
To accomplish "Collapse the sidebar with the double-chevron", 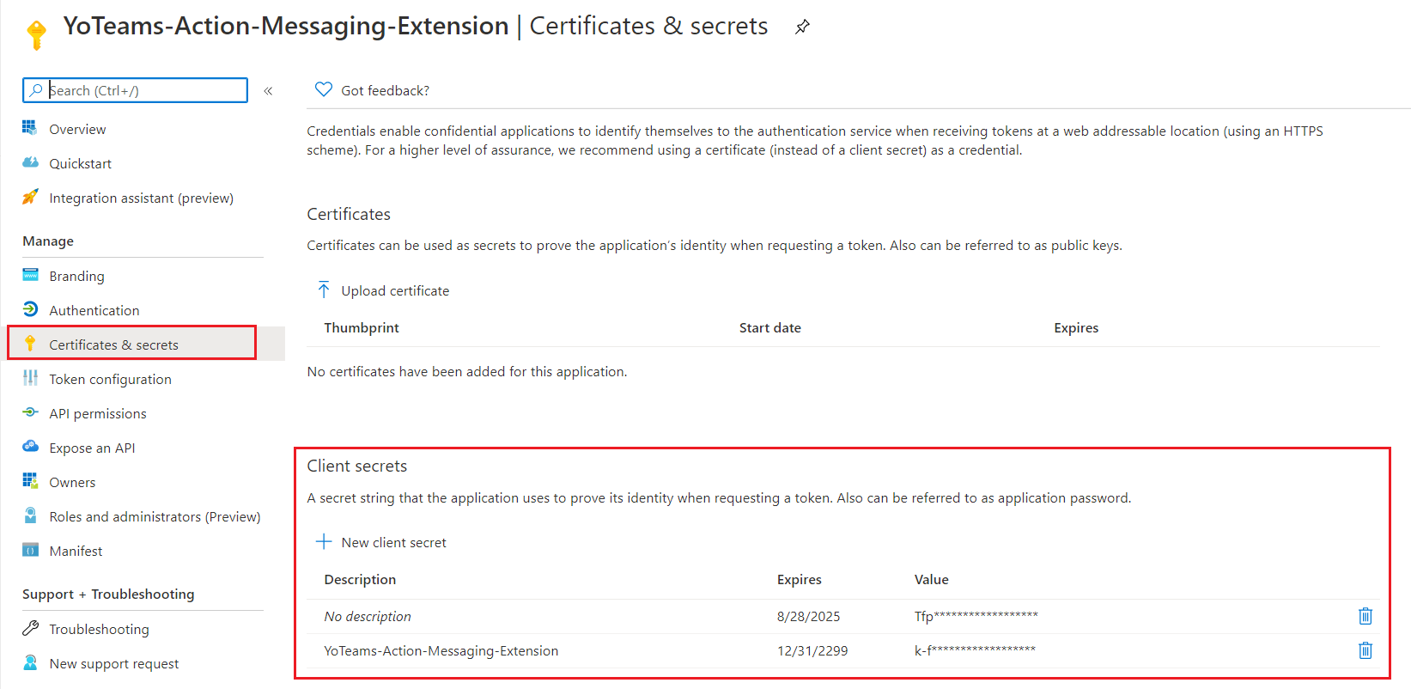I will (268, 91).
